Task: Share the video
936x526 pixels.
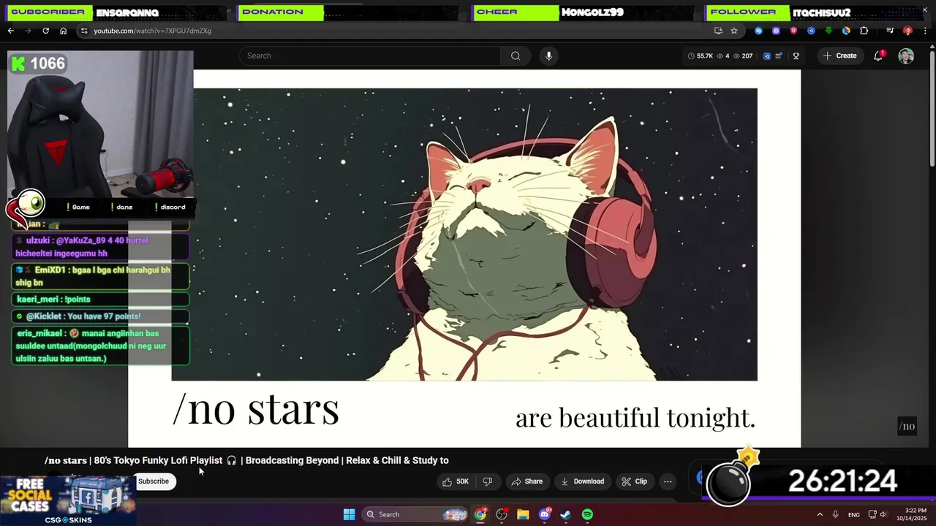Action: [x=526, y=481]
